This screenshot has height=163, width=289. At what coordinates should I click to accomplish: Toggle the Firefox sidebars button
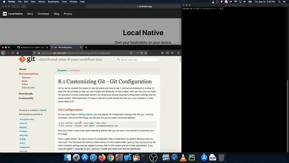(x=168, y=53)
